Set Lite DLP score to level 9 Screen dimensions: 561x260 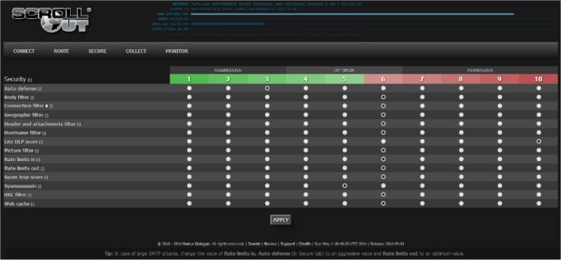(x=500, y=142)
